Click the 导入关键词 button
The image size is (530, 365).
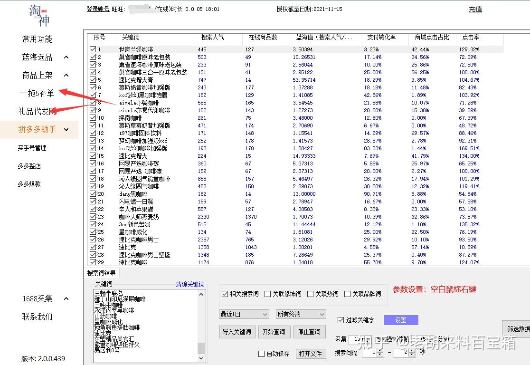(237, 332)
